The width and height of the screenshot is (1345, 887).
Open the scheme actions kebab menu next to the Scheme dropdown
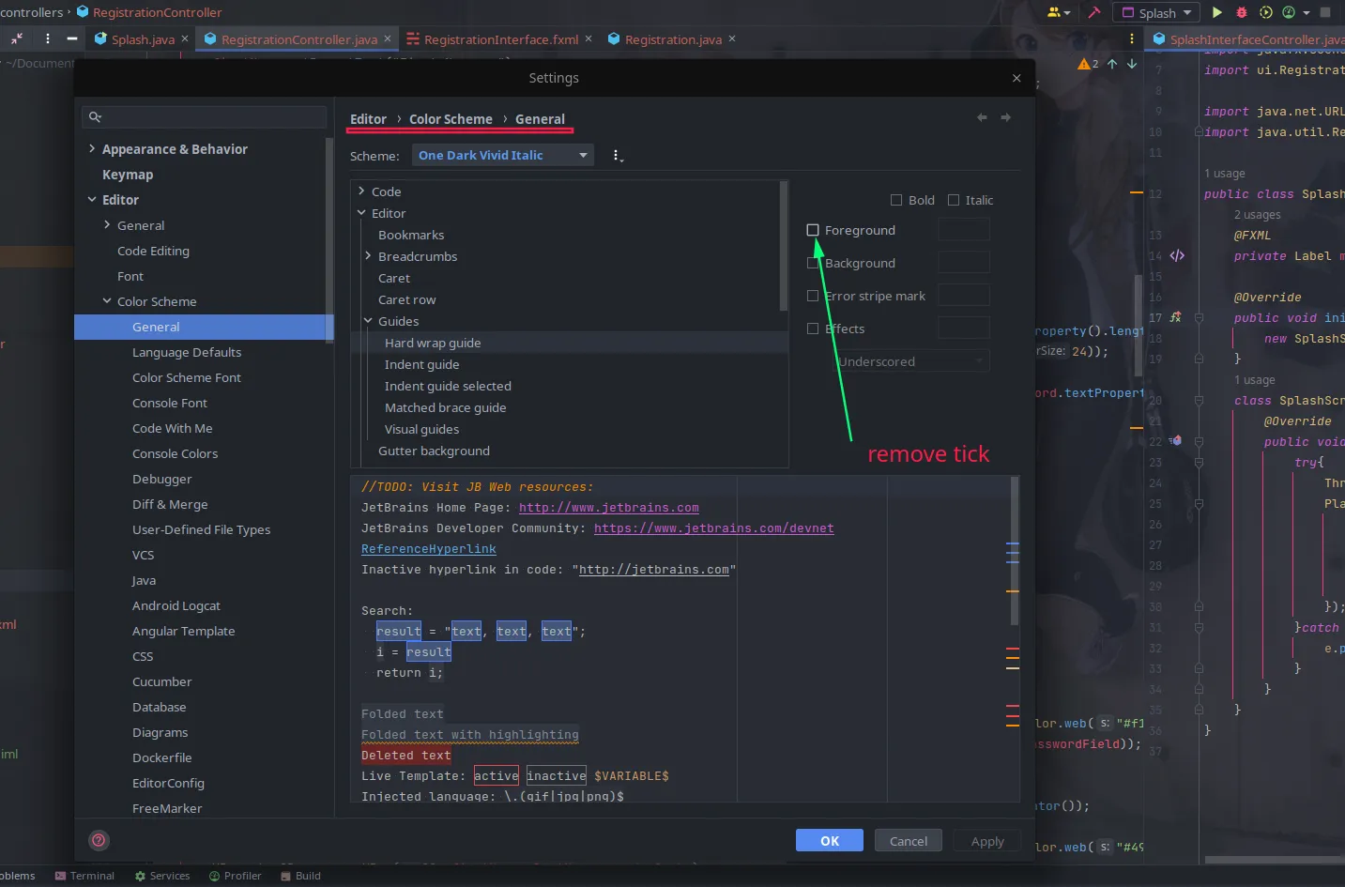(x=617, y=156)
